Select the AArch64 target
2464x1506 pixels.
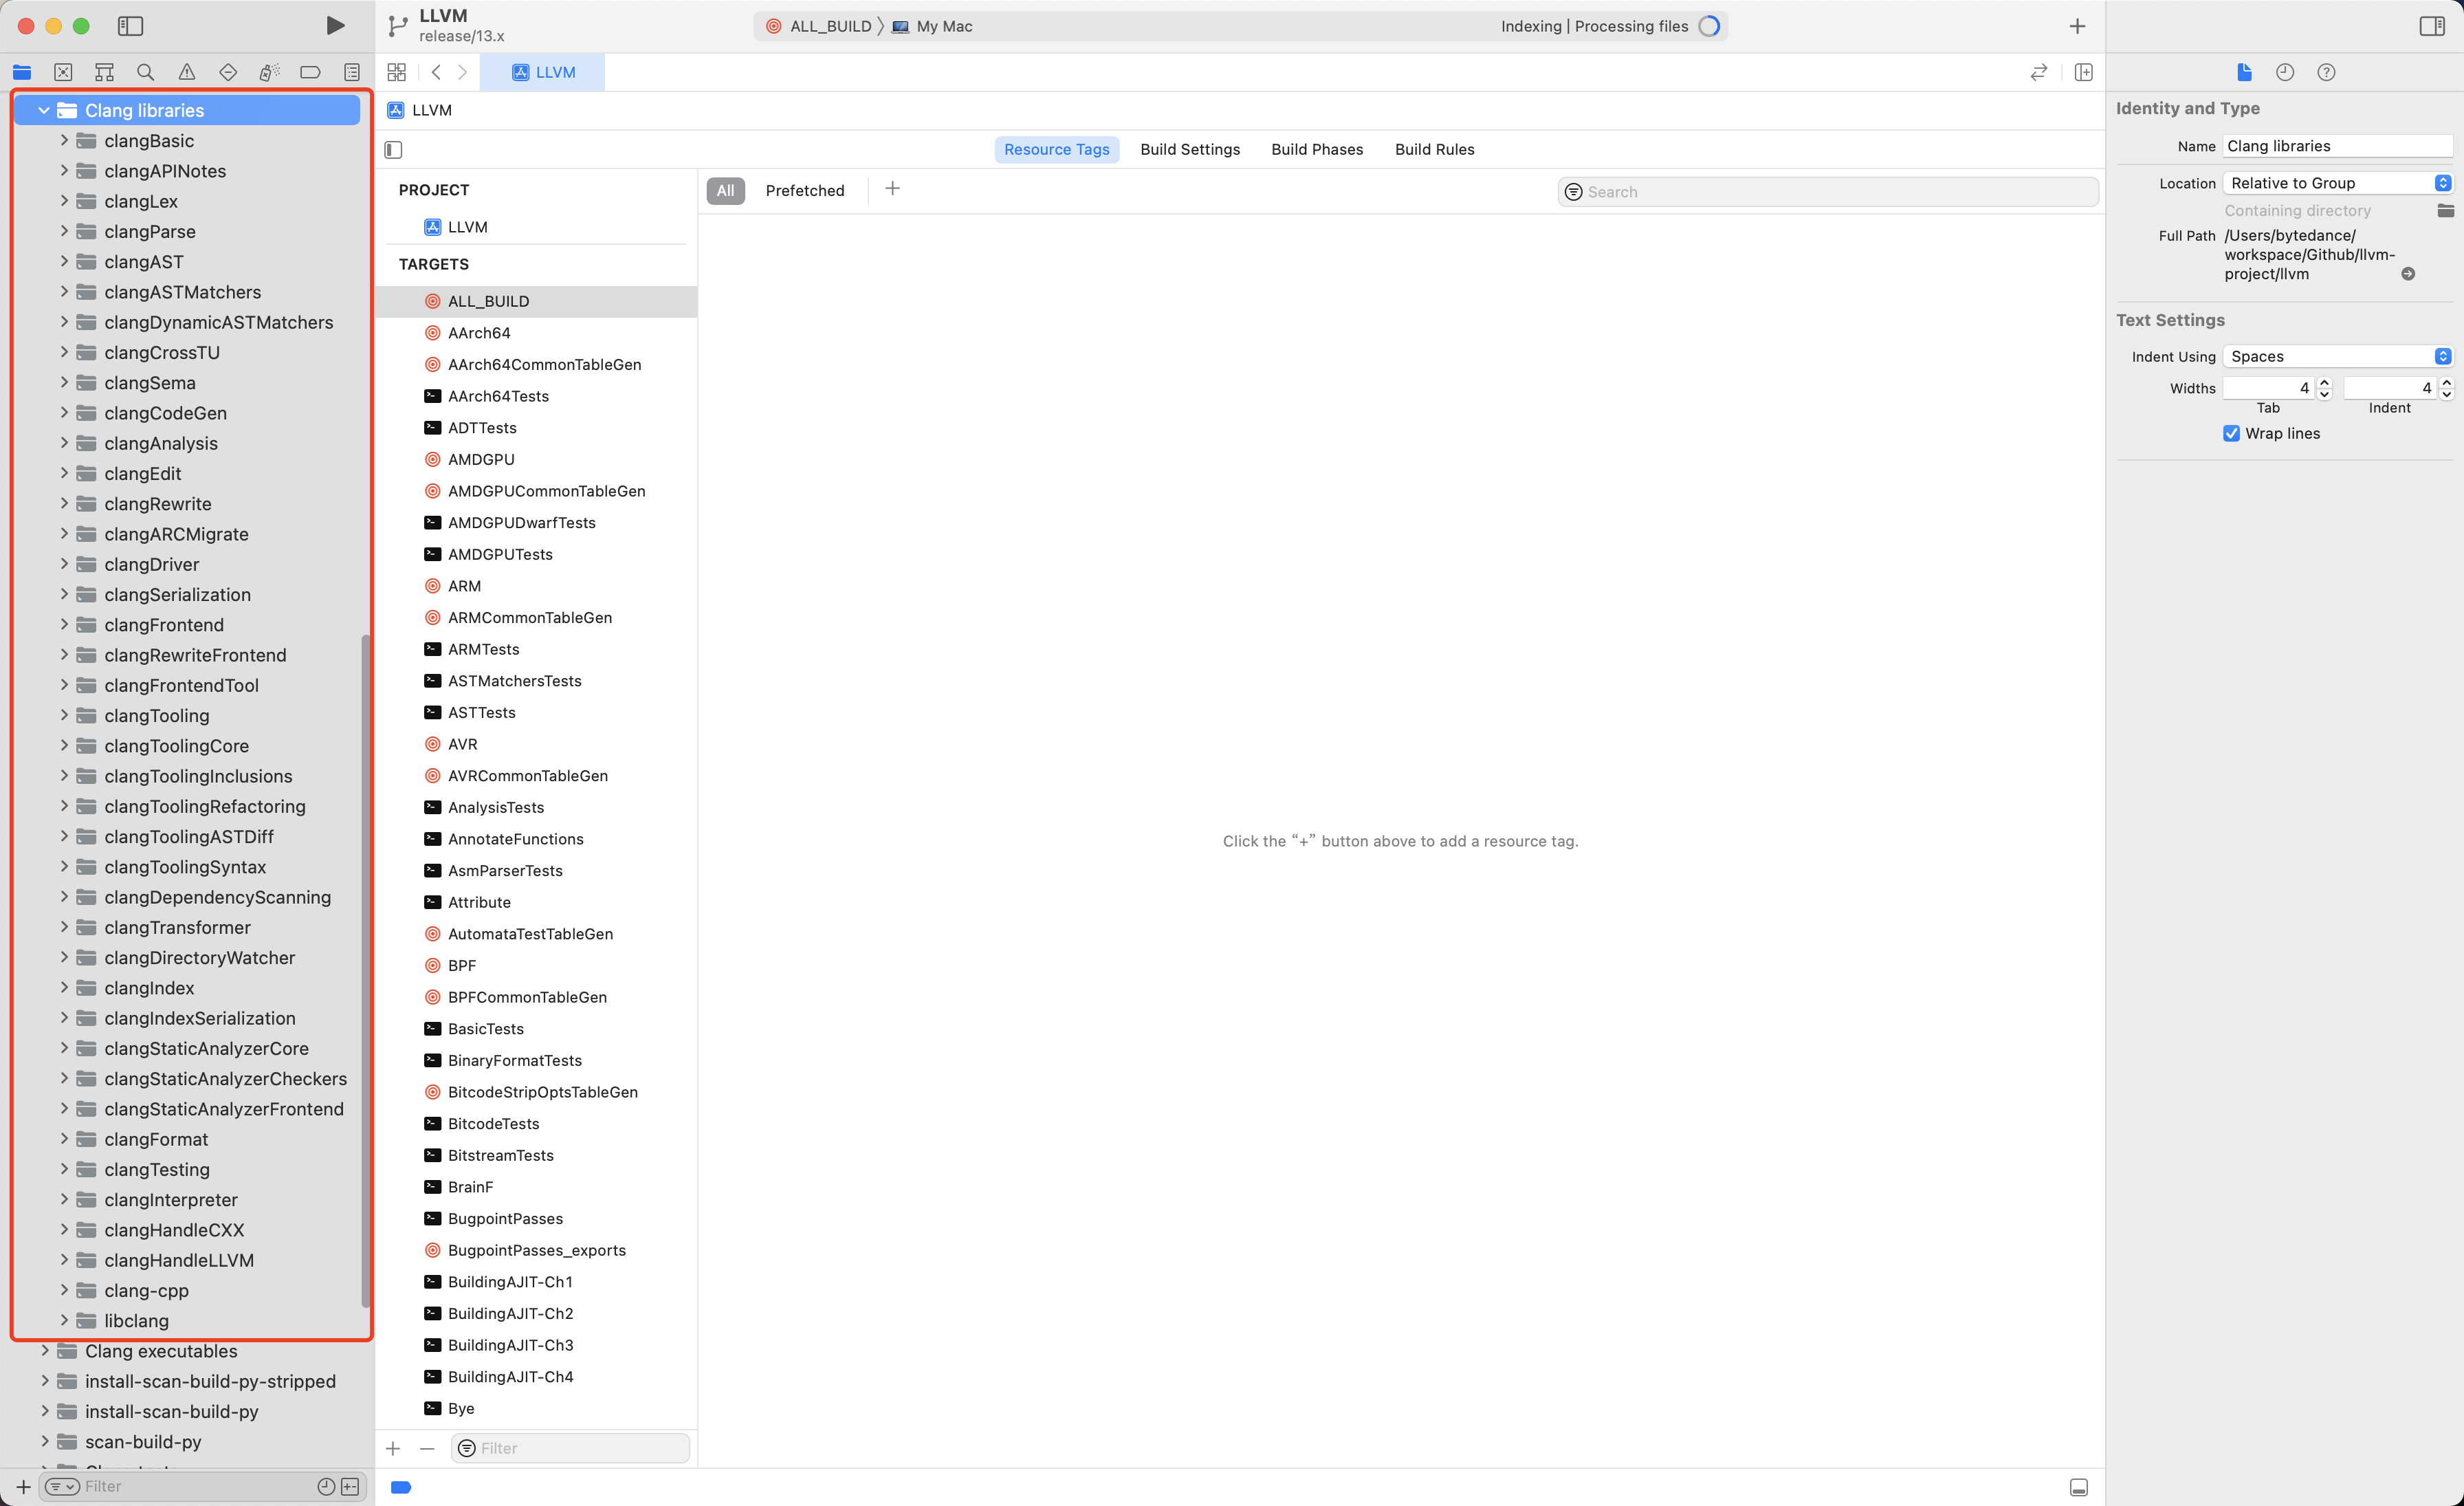coord(479,333)
